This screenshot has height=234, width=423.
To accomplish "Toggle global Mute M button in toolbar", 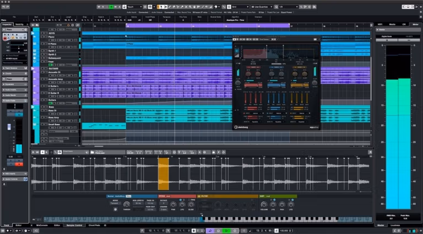I will tap(99, 7).
